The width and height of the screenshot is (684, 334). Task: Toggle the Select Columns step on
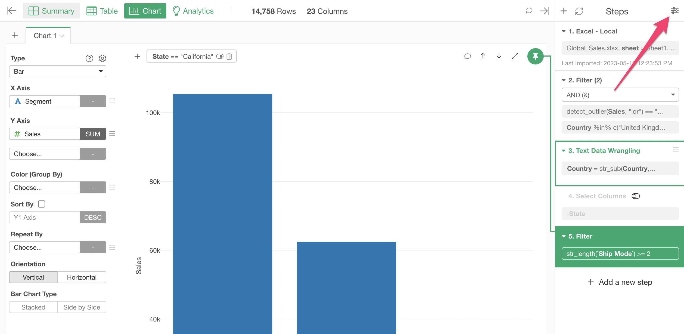click(636, 196)
